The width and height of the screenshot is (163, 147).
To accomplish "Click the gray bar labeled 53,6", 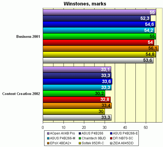I will tap(98, 60).
